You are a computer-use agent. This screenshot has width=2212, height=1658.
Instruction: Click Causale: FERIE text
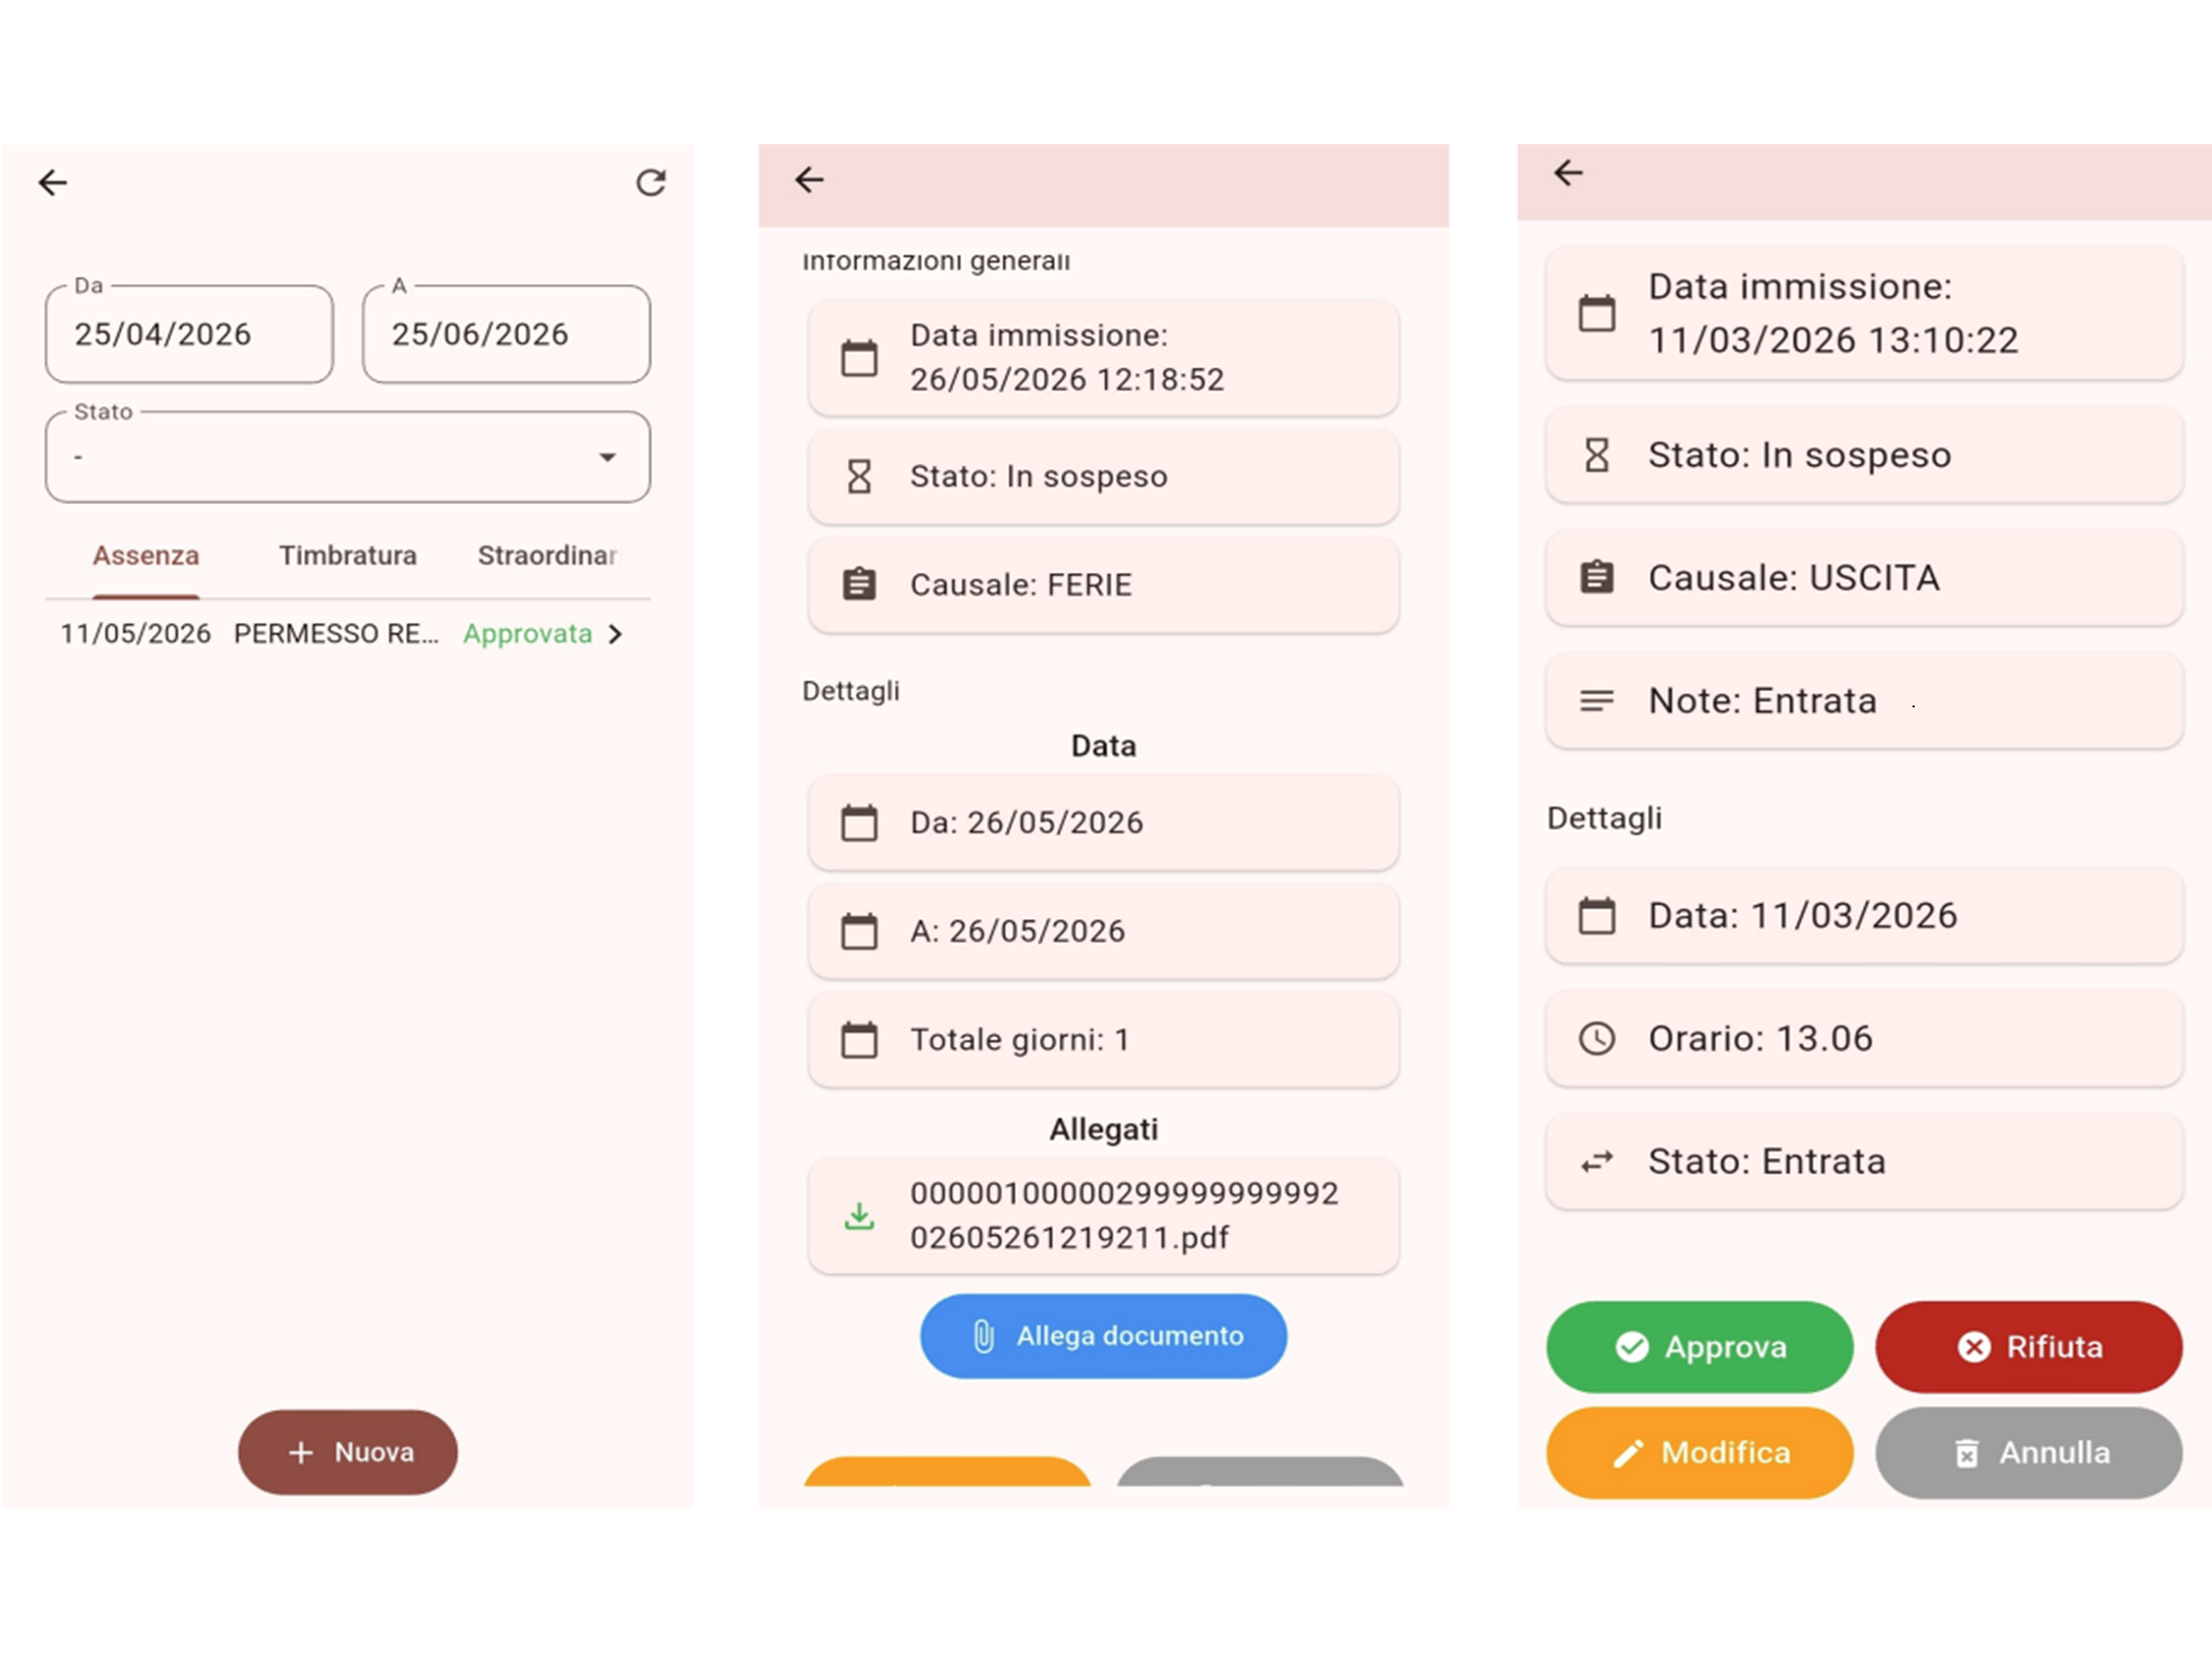[x=1021, y=585]
